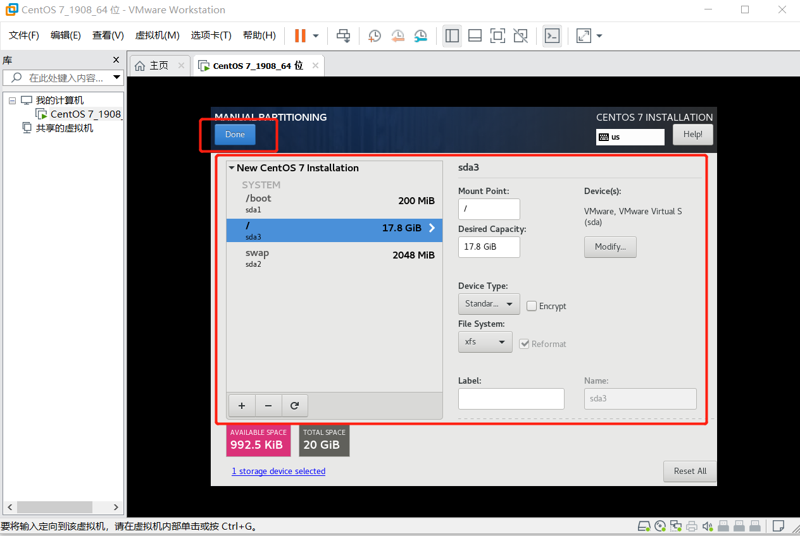800x536 pixels.
Task: Click the Unity mode toolbar icon
Action: [x=520, y=35]
